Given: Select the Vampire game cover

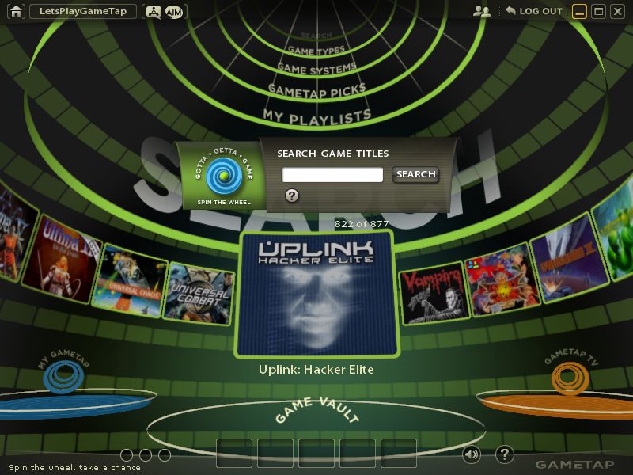Looking at the screenshot, I should click(434, 294).
